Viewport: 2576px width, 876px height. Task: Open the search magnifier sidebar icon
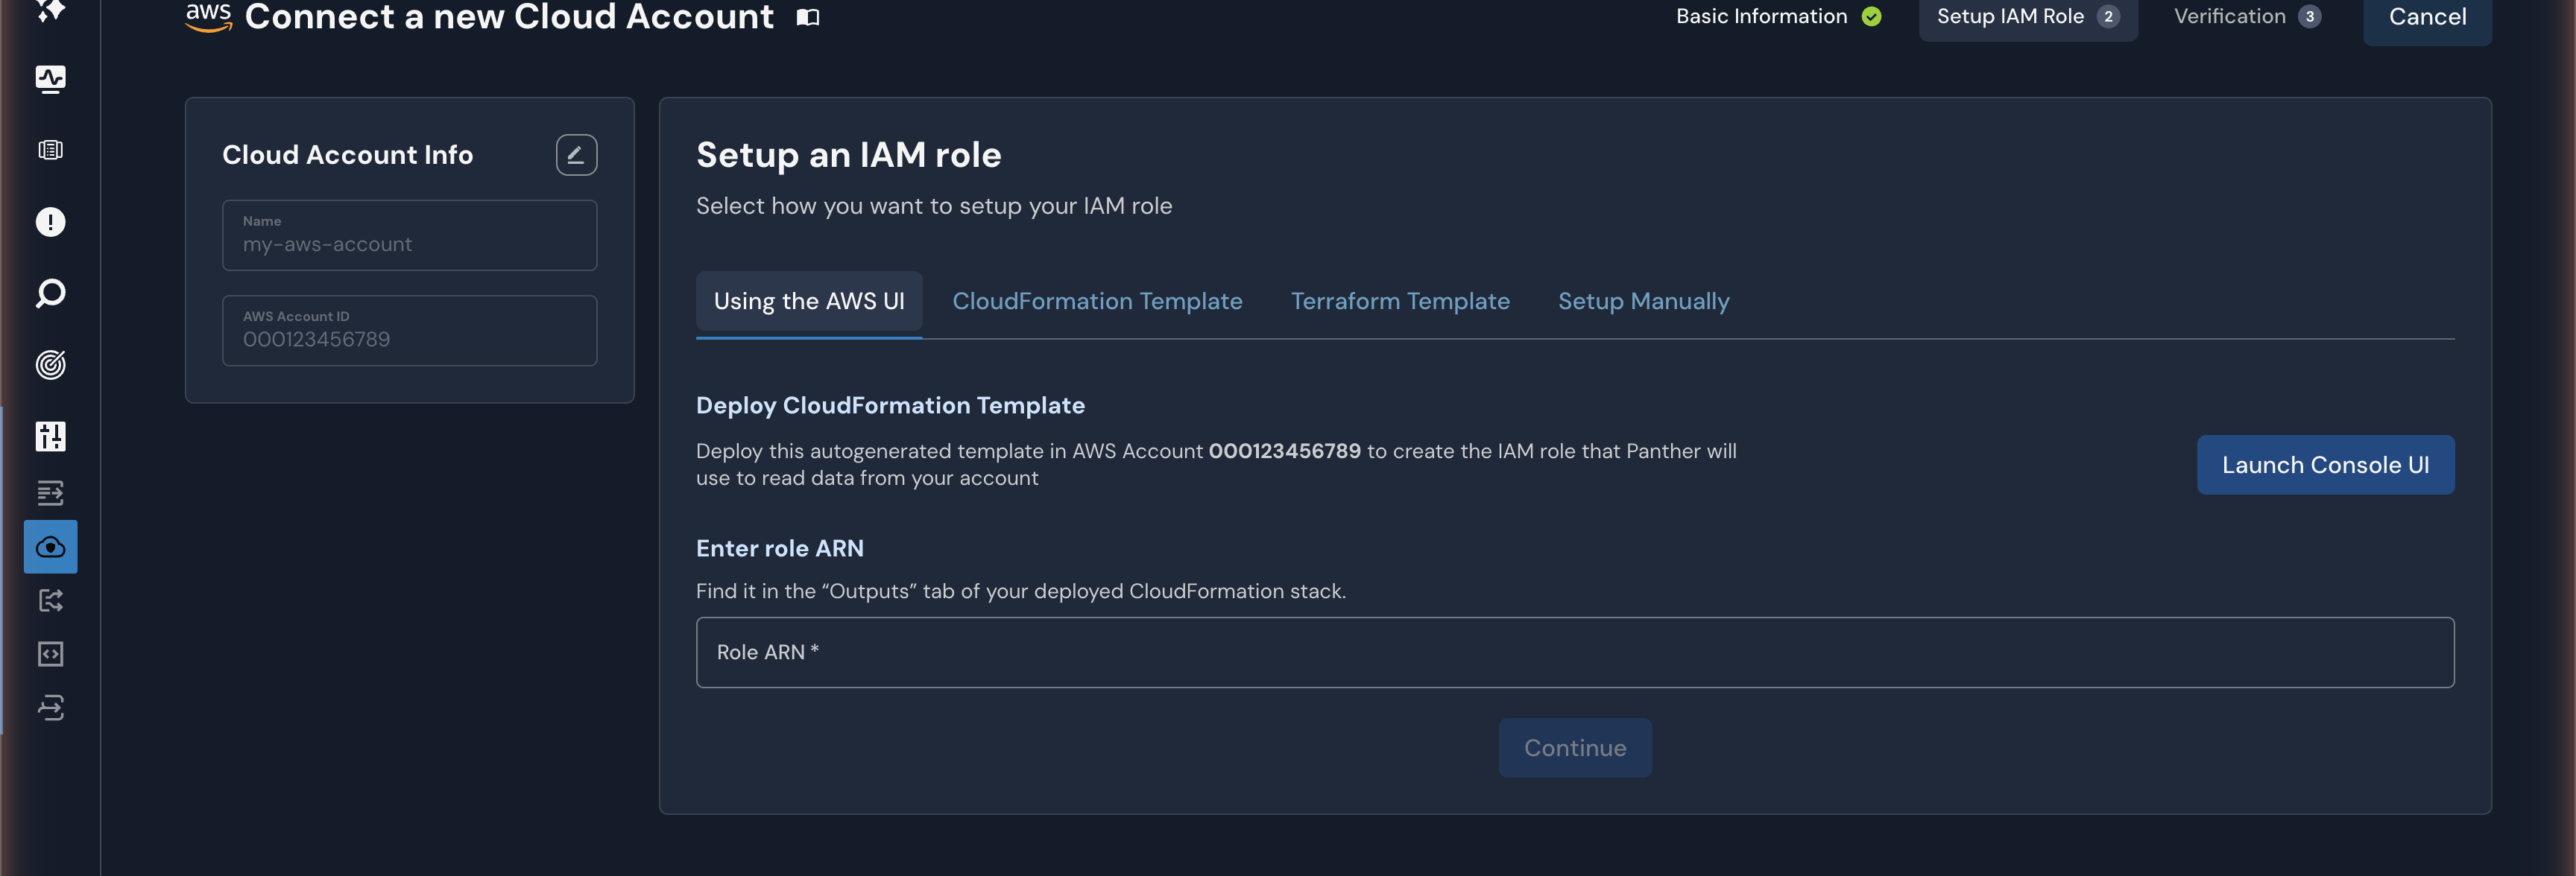click(50, 293)
